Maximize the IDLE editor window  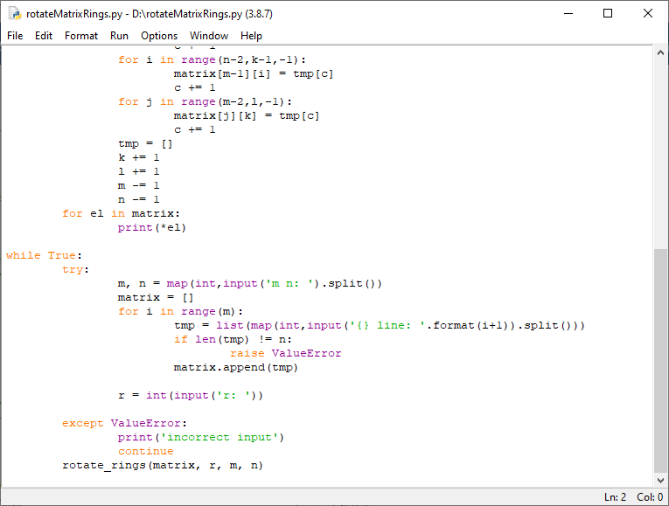[608, 13]
